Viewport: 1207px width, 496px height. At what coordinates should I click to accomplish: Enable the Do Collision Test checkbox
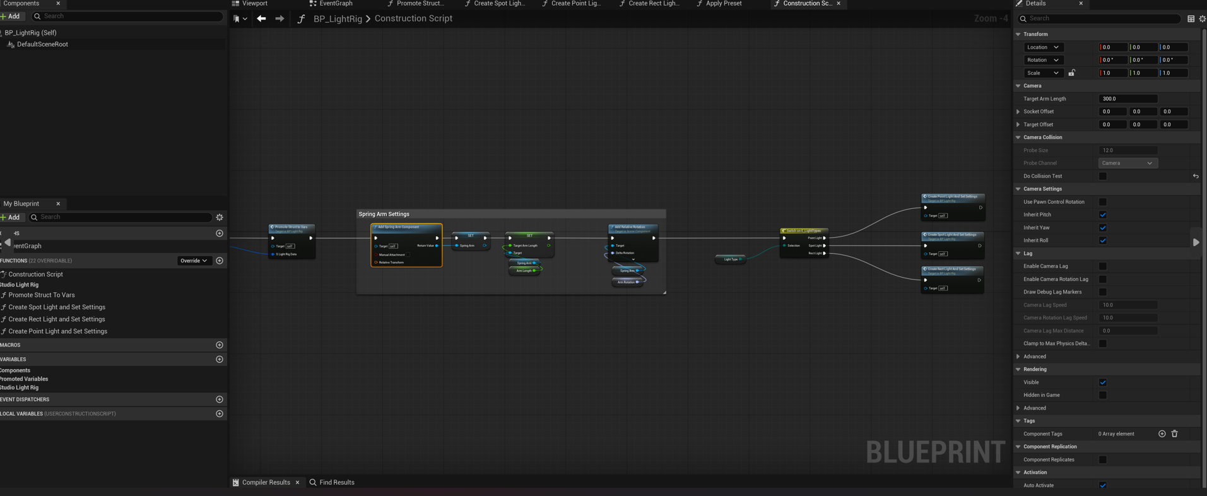pos(1102,176)
